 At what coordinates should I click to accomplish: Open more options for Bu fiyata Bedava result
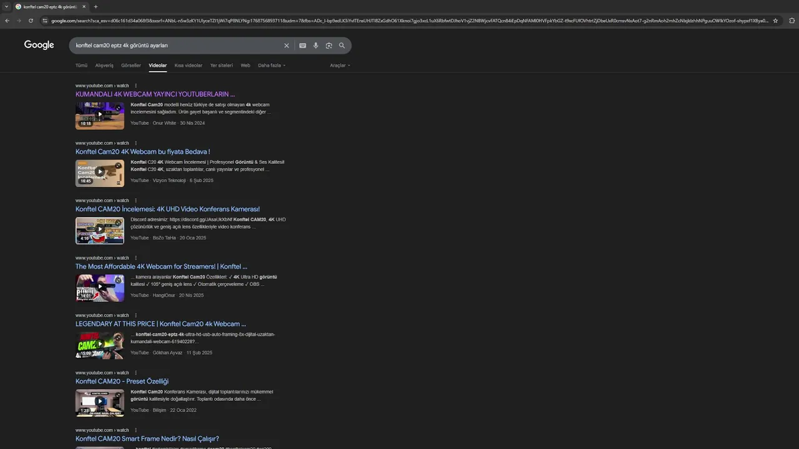click(x=135, y=143)
